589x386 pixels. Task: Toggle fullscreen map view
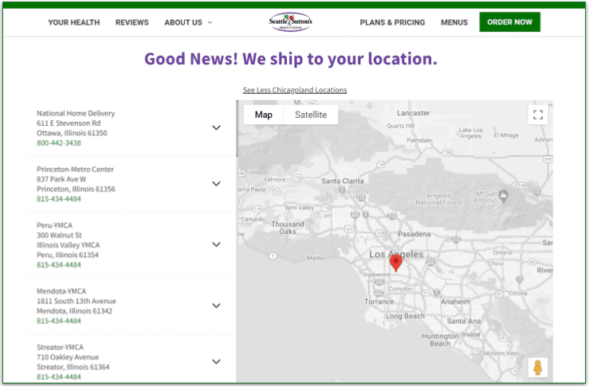pos(538,115)
